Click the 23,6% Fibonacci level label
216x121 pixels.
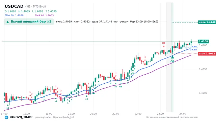click(193, 47)
